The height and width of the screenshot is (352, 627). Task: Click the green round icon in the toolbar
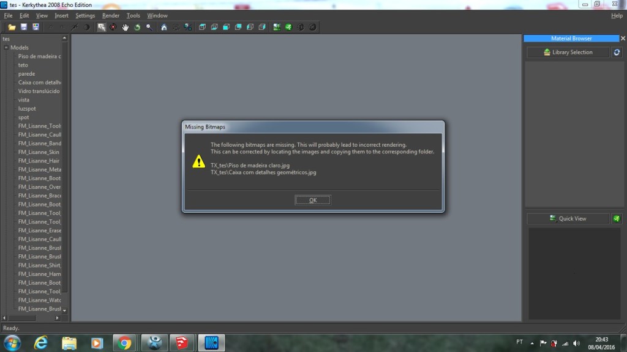[288, 27]
